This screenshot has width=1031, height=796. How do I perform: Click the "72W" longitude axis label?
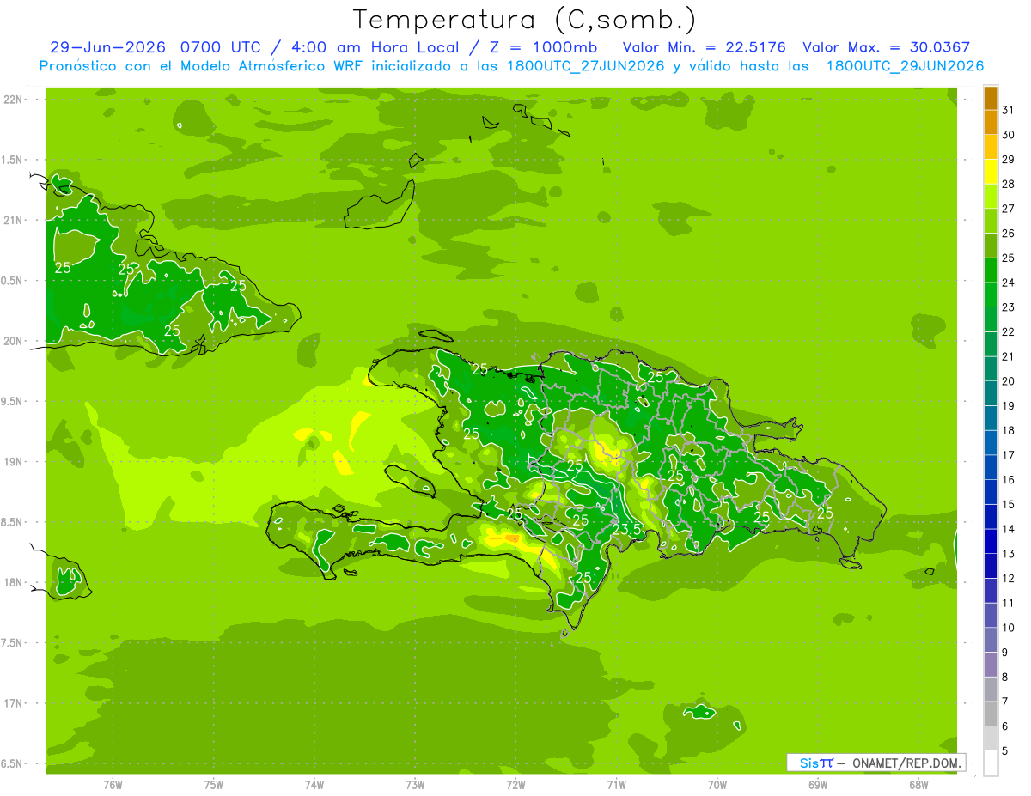(x=515, y=785)
